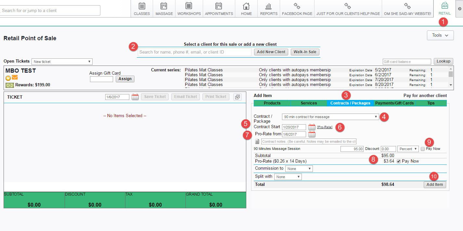This screenshot has width=463, height=231.
Task: Click the client search input field
Action: tap(194, 52)
